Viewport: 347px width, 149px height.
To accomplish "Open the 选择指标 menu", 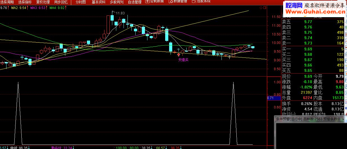I will (x=25, y=2).
